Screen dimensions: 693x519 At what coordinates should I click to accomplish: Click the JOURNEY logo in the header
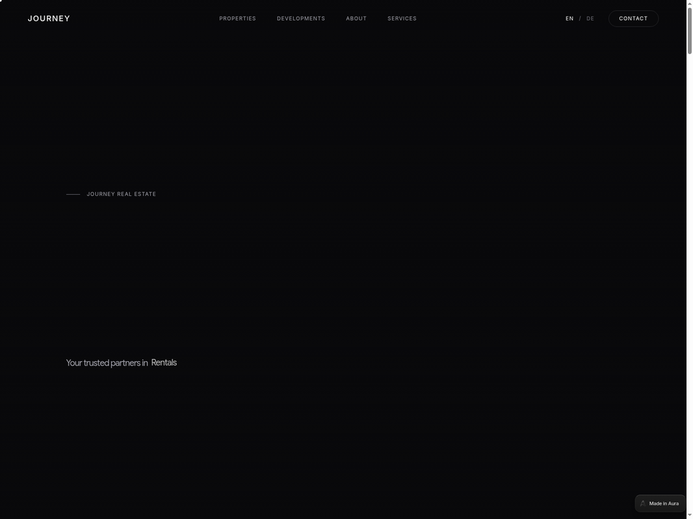tap(48, 19)
